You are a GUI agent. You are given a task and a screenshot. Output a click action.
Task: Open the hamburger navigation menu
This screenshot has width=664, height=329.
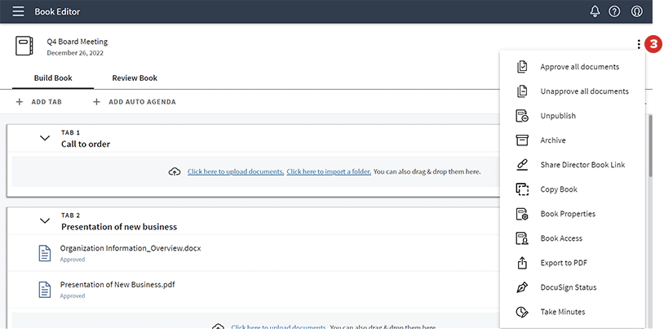coord(18,11)
